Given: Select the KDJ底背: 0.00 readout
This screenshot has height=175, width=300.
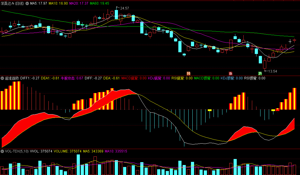Looking at the screenshot, I should coord(159,78).
